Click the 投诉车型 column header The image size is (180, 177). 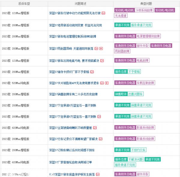tap(24, 4)
